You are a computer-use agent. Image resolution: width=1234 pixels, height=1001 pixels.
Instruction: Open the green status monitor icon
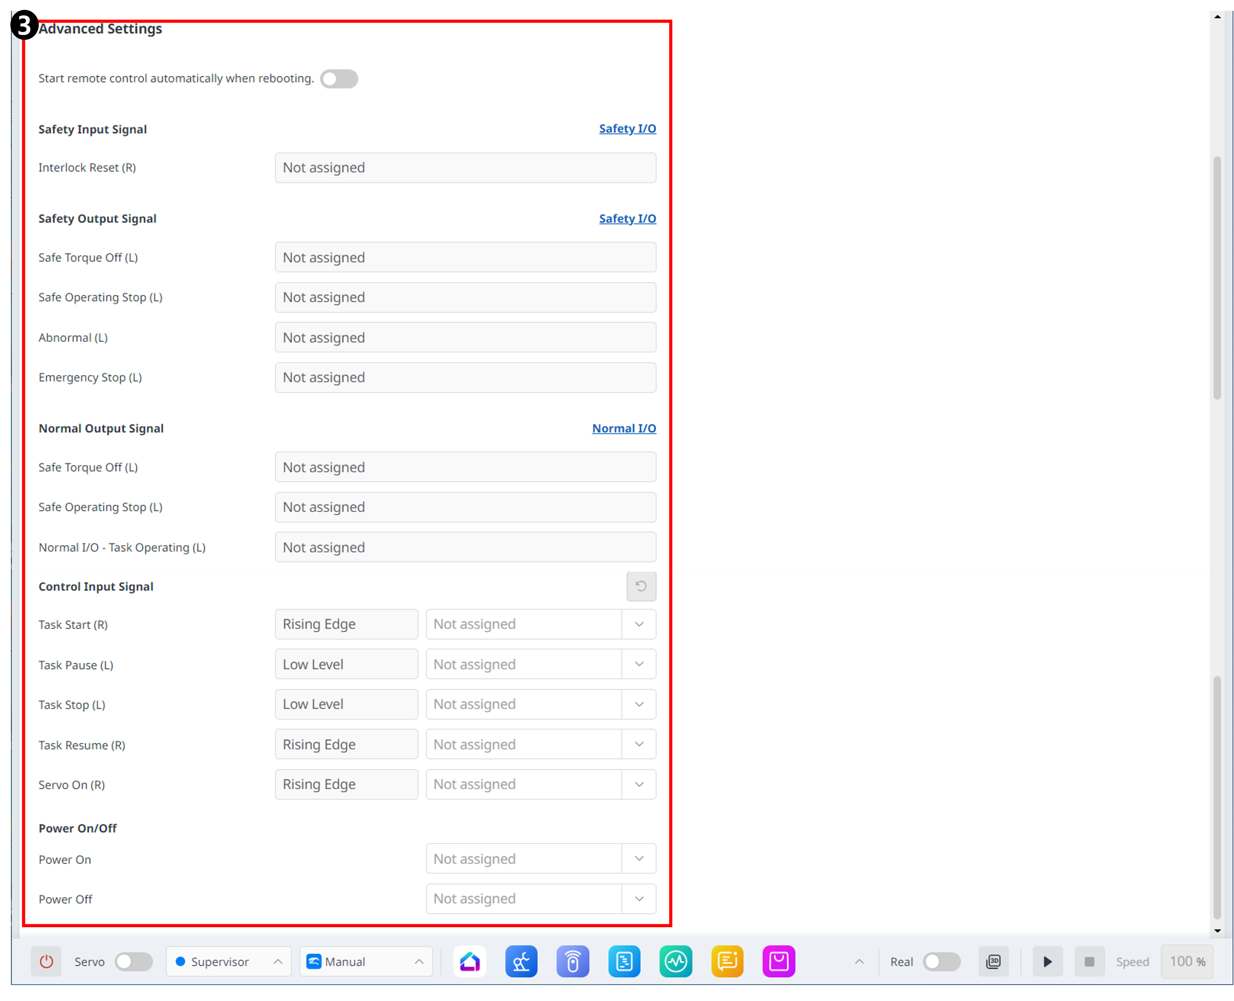click(676, 961)
